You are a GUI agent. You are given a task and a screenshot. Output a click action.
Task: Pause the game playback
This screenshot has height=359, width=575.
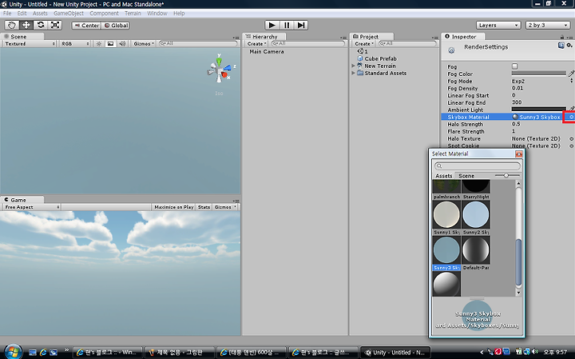coord(287,25)
